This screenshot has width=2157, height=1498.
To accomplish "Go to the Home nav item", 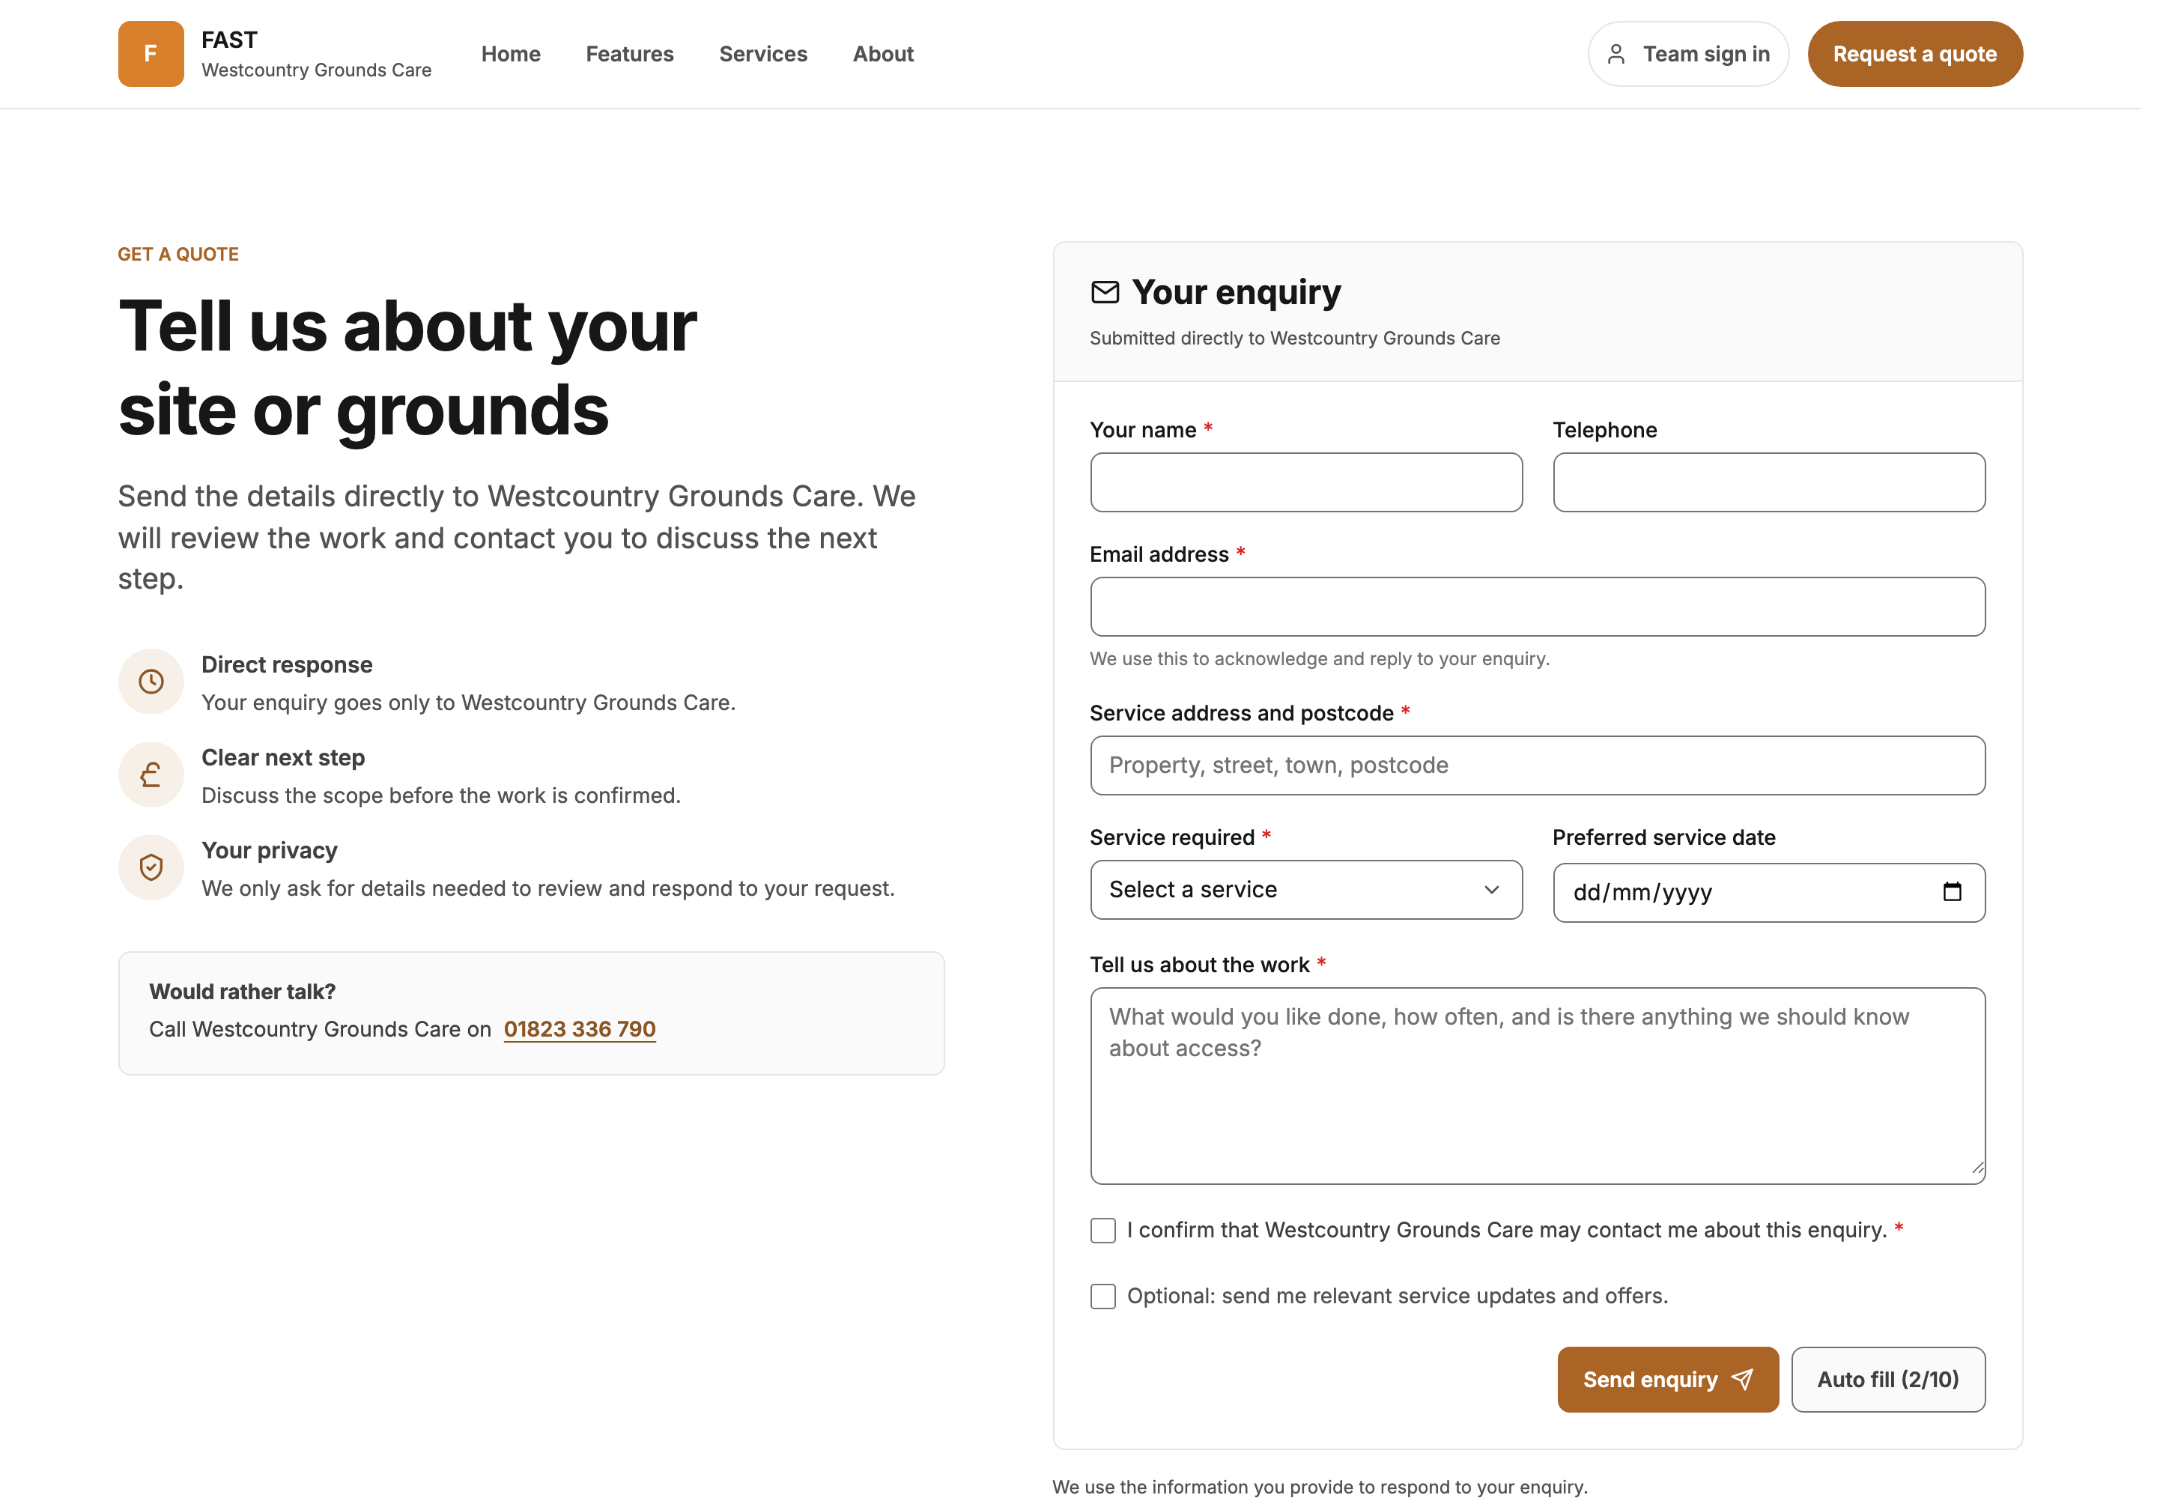I will 511,55.
